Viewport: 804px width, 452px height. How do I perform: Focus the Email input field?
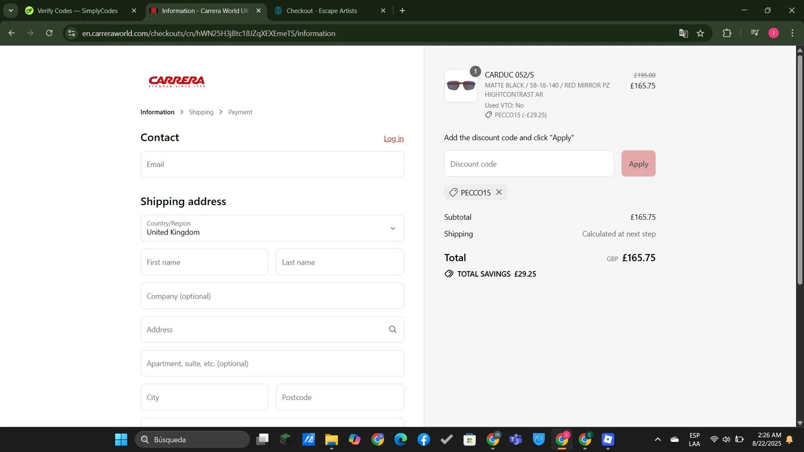pyautogui.click(x=272, y=164)
